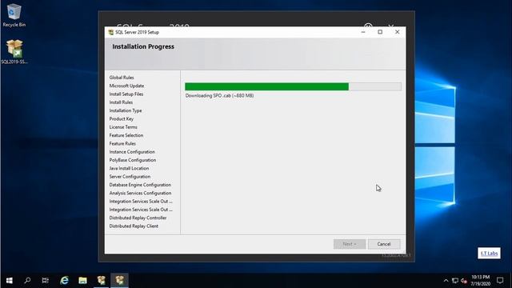Screen dimensions: 512x288
Task: Switch to the active SQL Setup taskbar icon
Action: 119,280
